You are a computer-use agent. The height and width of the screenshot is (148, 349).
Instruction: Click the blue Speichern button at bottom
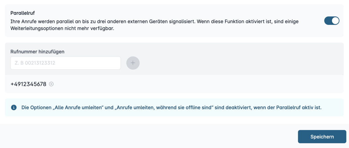point(322,137)
